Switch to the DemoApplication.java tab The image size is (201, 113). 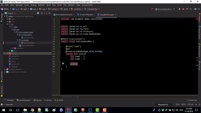[64, 15]
